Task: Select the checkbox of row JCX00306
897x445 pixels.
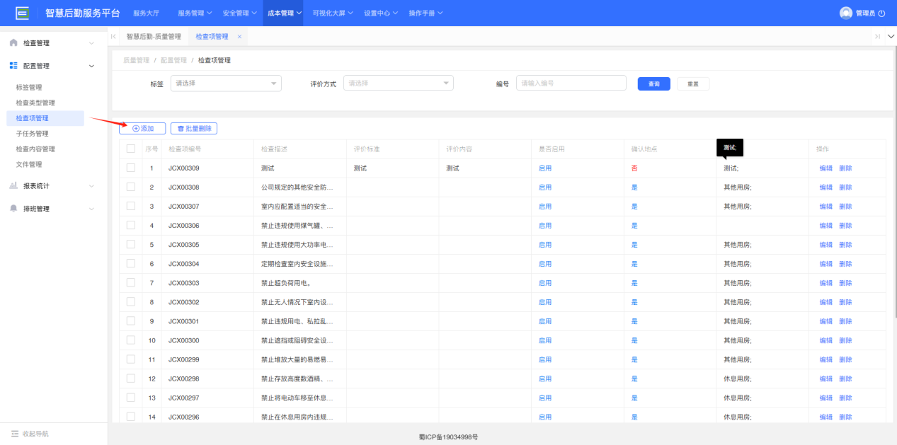Action: click(x=130, y=225)
